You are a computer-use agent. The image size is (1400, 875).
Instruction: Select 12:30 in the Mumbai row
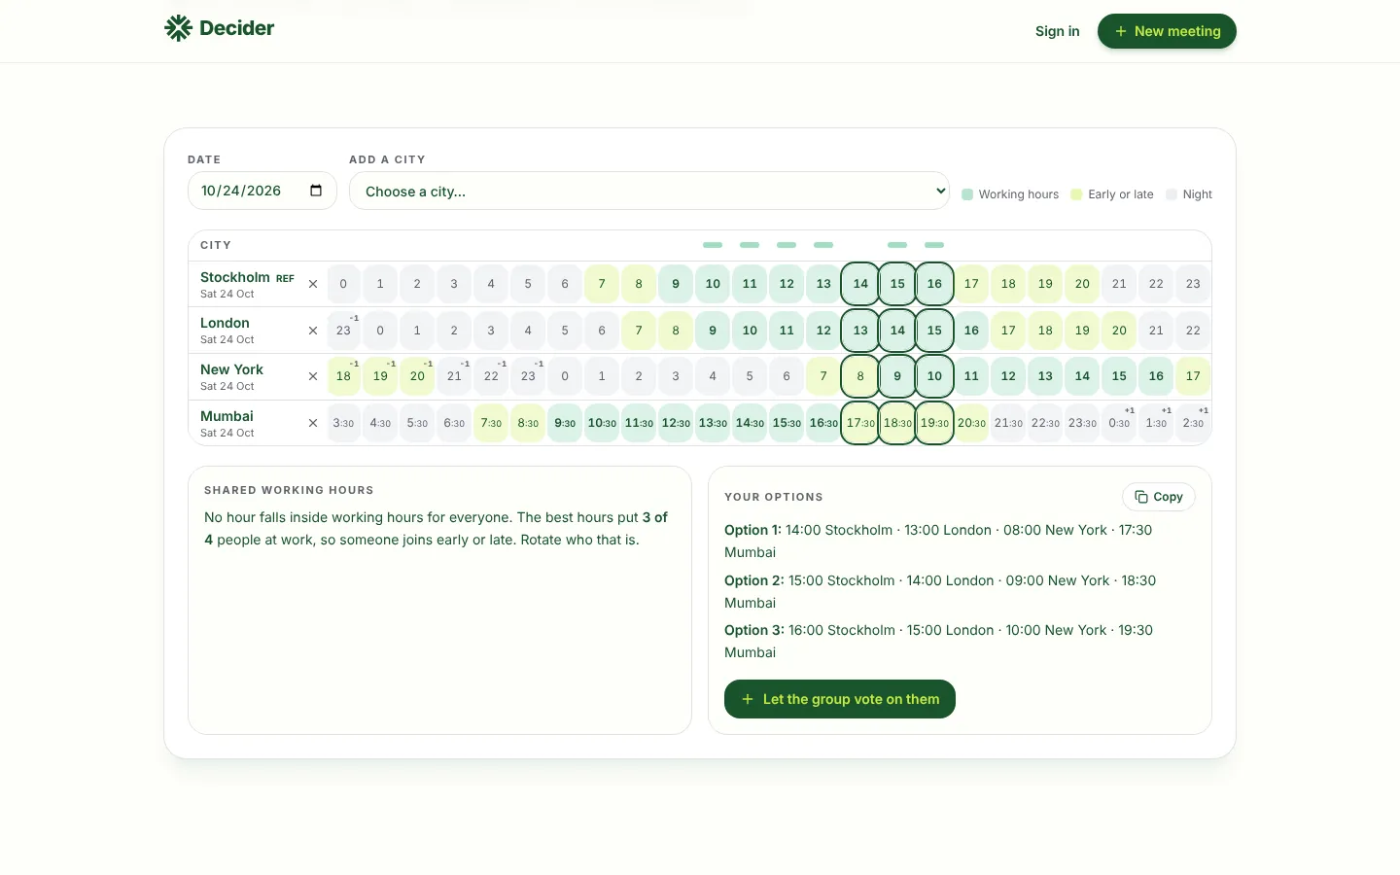click(676, 423)
